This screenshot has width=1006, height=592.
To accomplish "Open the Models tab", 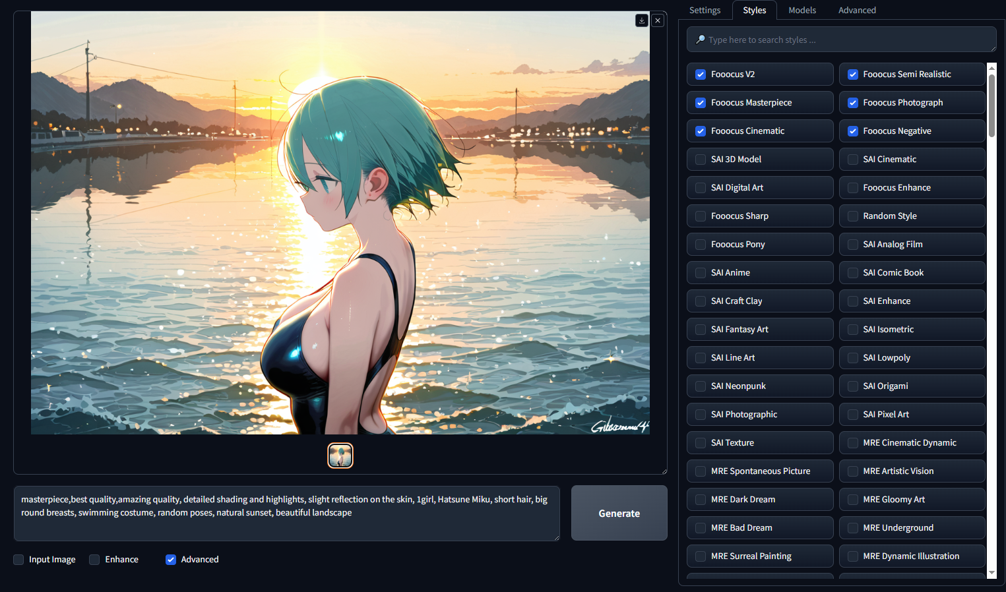I will point(802,10).
